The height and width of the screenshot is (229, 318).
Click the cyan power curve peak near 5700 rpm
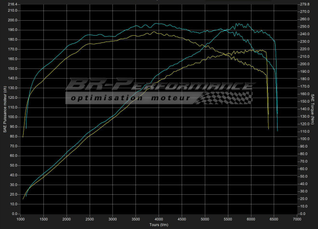(237, 24)
